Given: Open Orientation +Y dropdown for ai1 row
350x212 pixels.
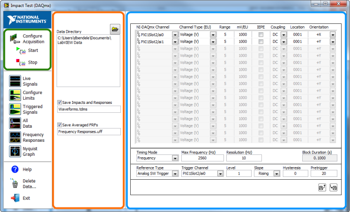Looking at the screenshot, I should click(x=333, y=42).
